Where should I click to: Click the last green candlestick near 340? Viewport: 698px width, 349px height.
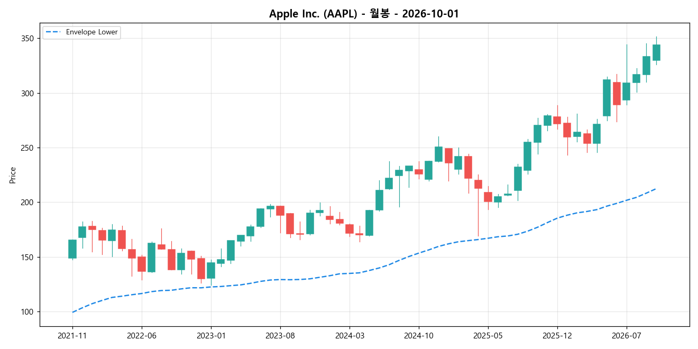656,52
